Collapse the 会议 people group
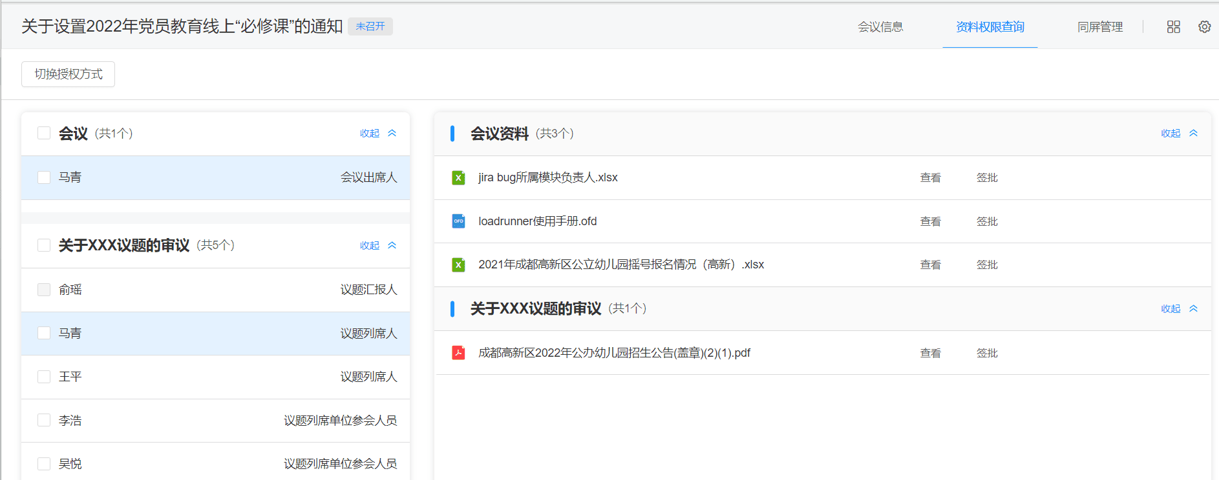The height and width of the screenshot is (480, 1219). coord(378,133)
